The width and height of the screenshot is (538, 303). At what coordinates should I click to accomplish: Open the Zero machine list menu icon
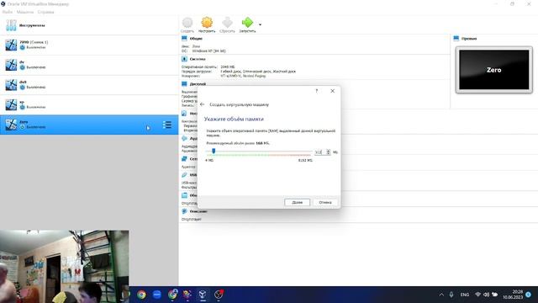point(167,125)
